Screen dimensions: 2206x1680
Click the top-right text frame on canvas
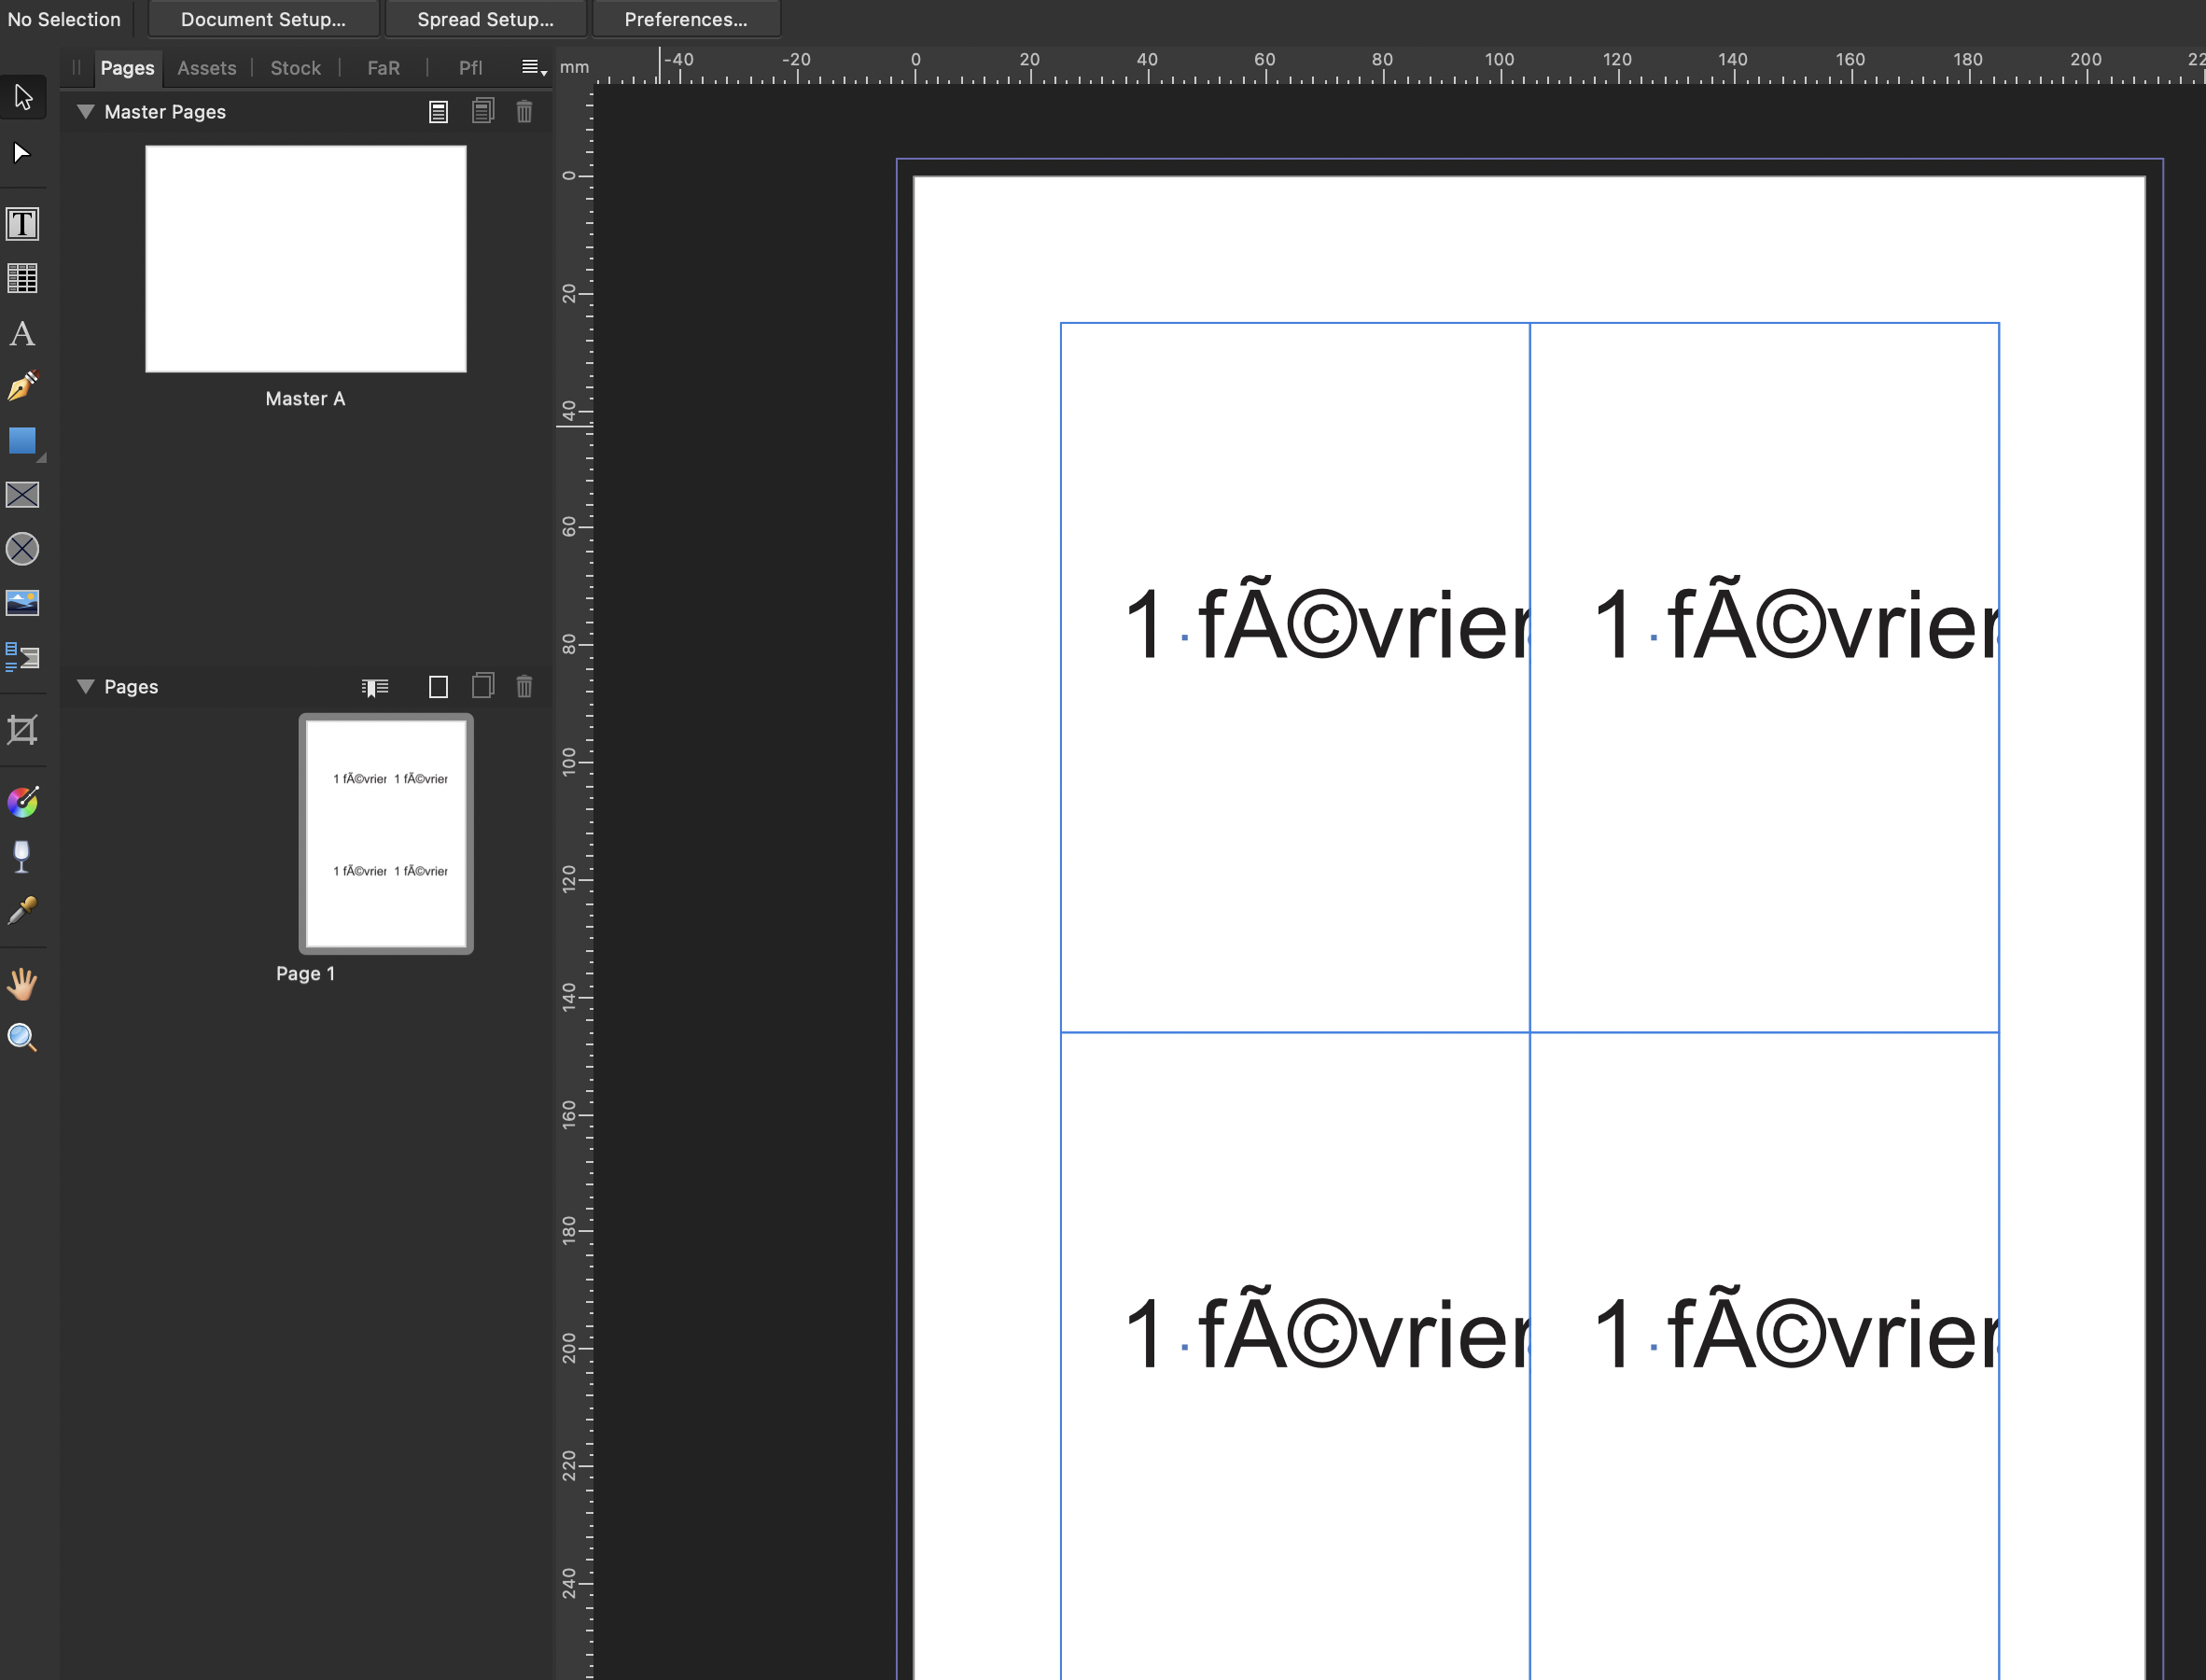pos(1765,677)
